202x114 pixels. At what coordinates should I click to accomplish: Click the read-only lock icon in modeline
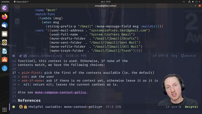point(25,107)
